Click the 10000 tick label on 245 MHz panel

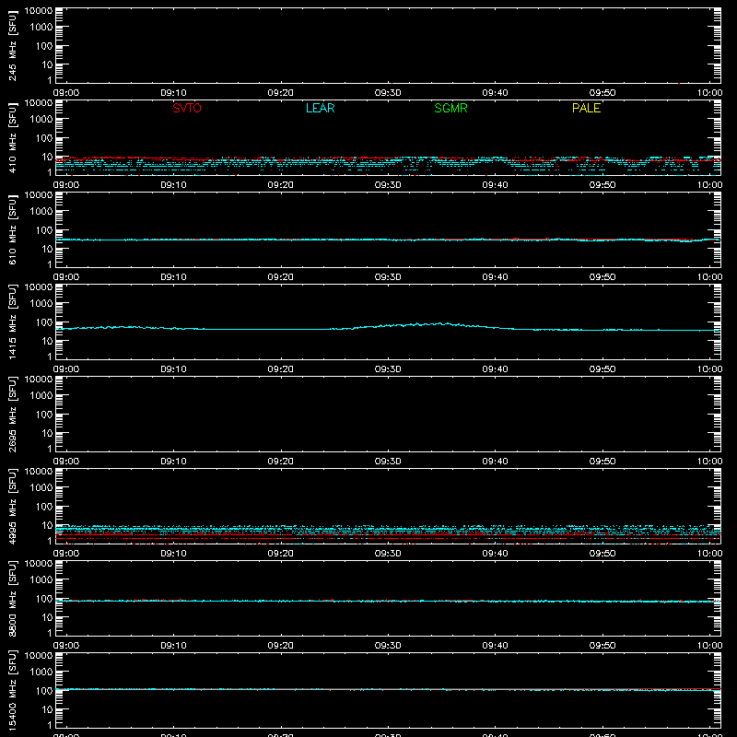pos(39,11)
